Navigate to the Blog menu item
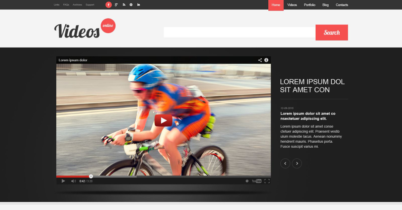Screen dimensions: 402x210 (x=325, y=5)
